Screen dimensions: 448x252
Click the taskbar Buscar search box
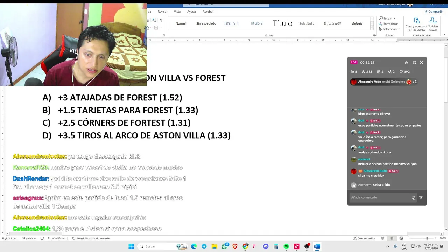coord(163,246)
